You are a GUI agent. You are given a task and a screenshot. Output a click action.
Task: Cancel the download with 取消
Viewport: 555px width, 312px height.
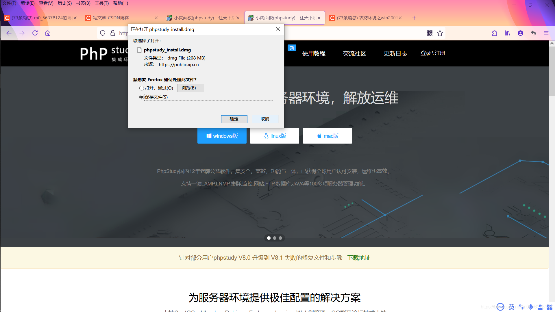point(265,119)
